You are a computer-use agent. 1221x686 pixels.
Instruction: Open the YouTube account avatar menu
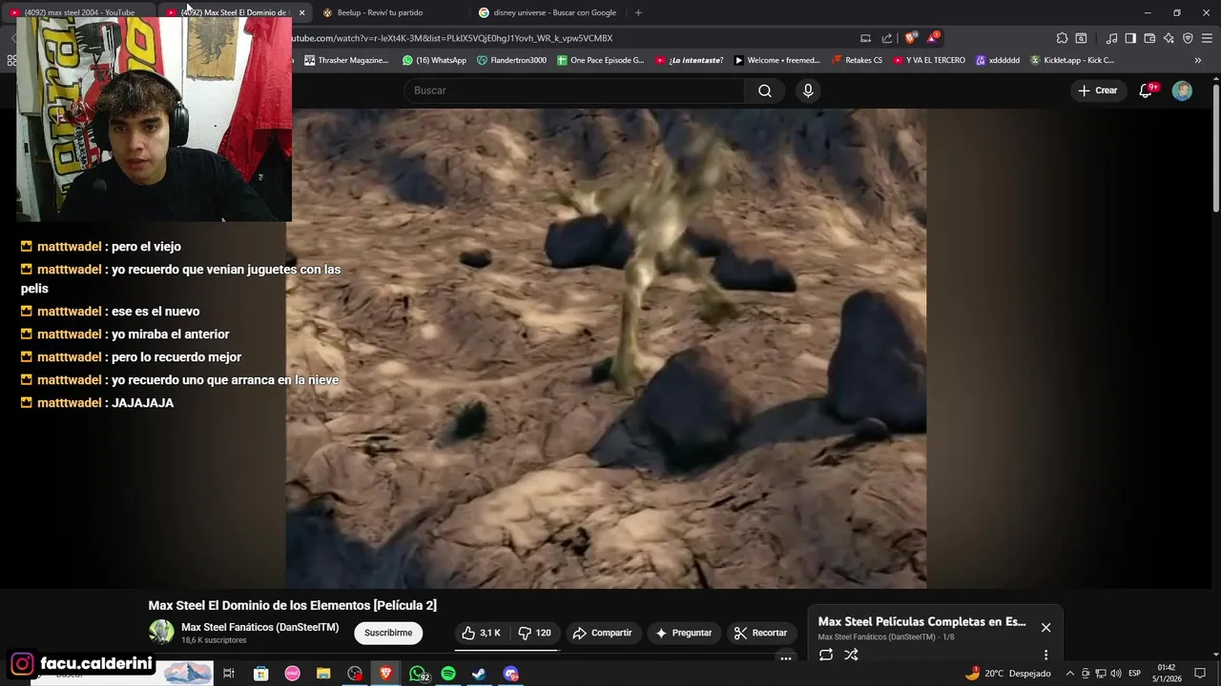(1182, 91)
